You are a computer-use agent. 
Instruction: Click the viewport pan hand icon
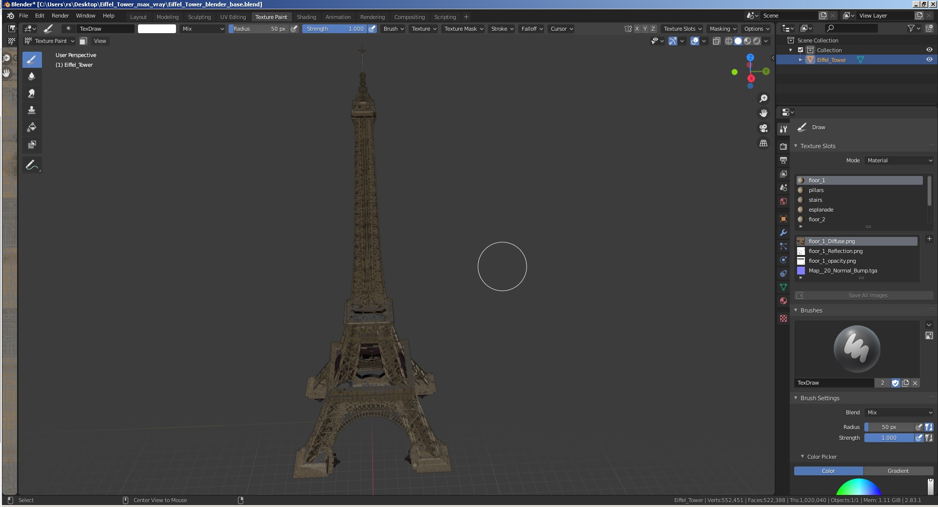pos(763,113)
